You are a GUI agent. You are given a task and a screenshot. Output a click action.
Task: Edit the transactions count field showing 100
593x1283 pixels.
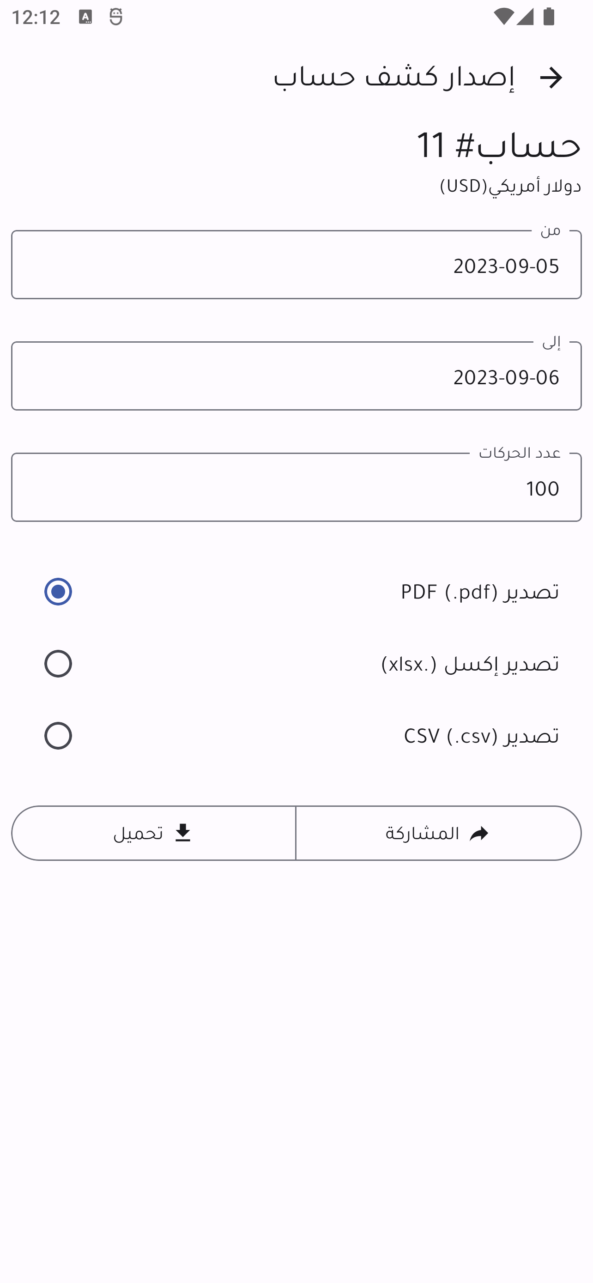point(296,488)
